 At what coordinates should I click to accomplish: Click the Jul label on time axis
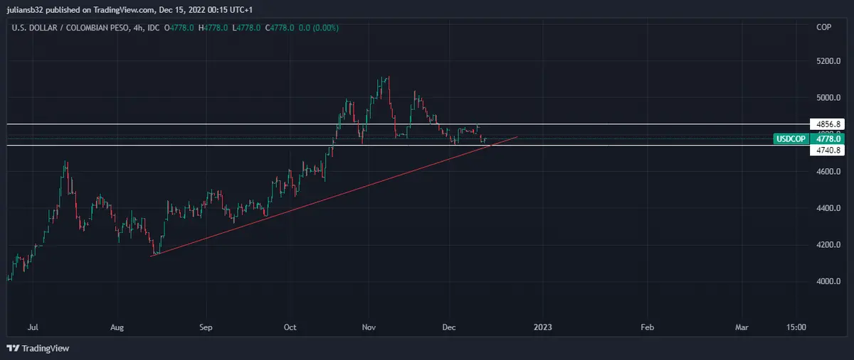point(32,327)
